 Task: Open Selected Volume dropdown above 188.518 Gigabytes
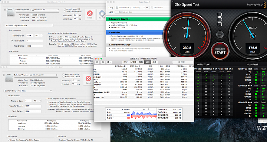[x=45, y=10]
